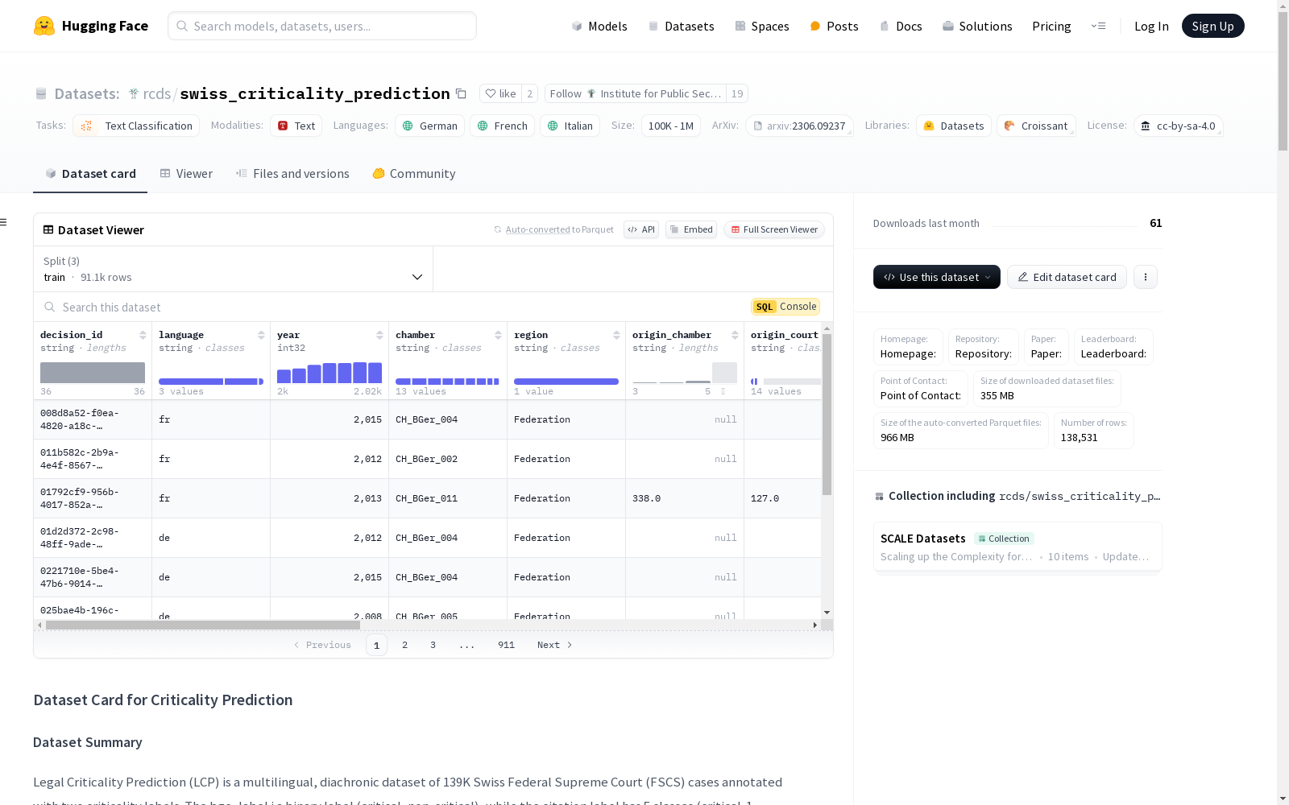Open the Community tab
Screen dimensions: 1289x805
click(414, 174)
